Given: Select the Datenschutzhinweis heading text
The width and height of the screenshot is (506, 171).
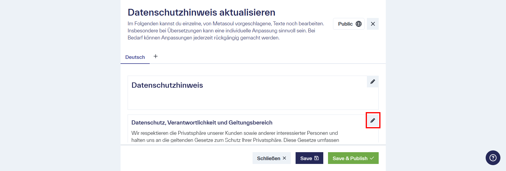Looking at the screenshot, I should tap(167, 85).
